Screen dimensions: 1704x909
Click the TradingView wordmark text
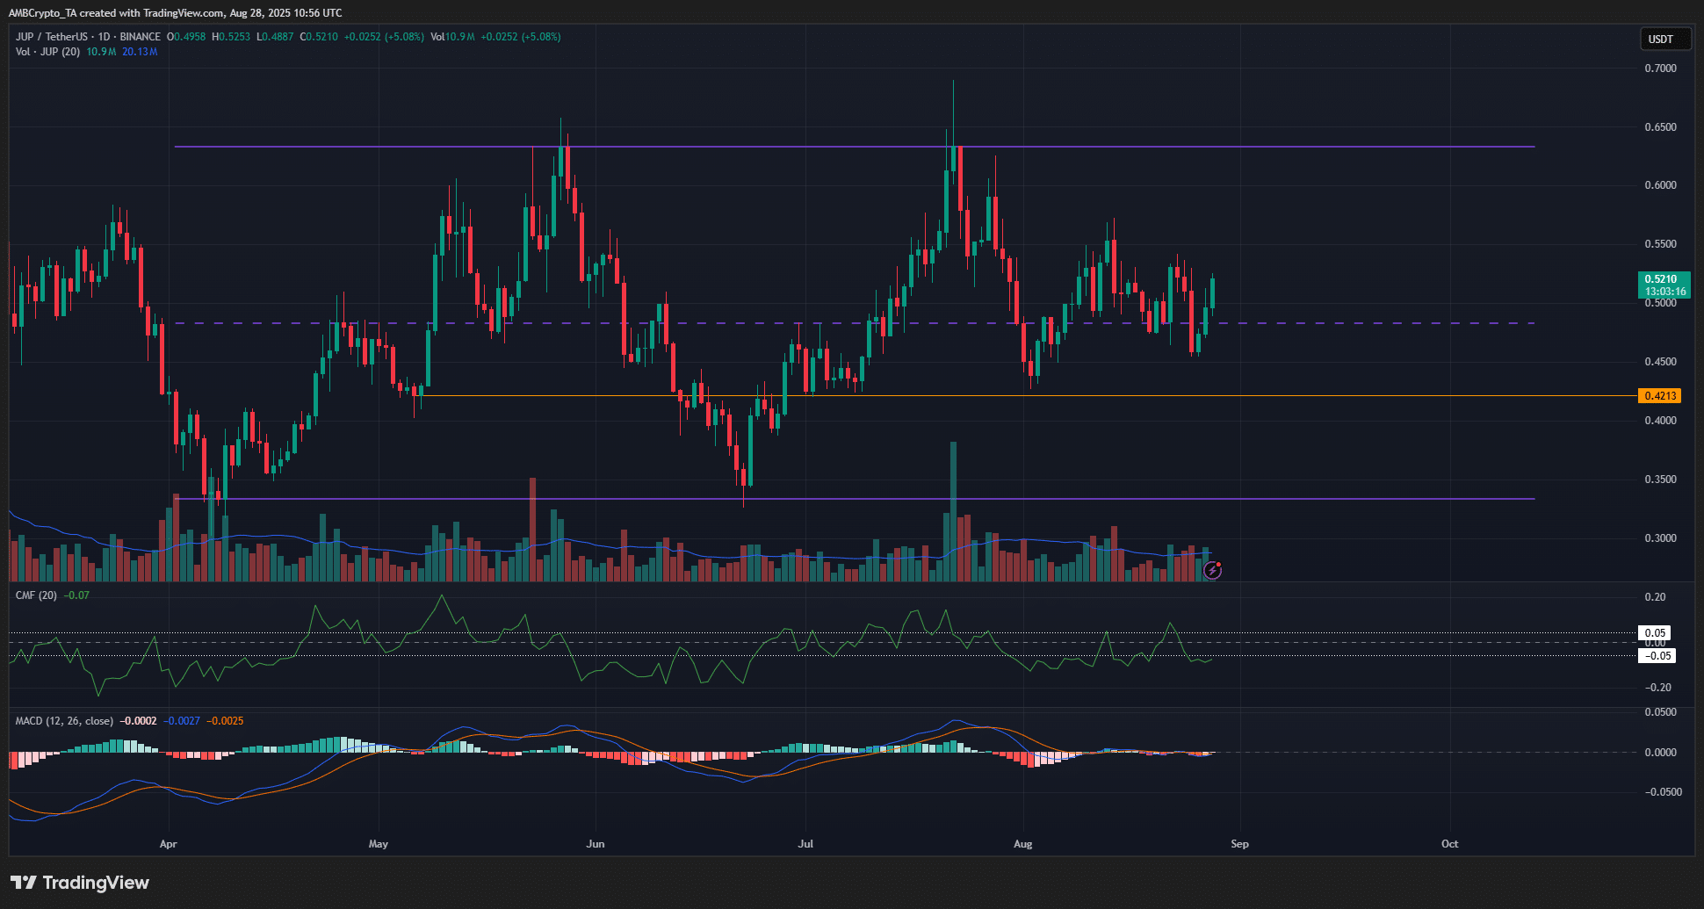(x=96, y=883)
